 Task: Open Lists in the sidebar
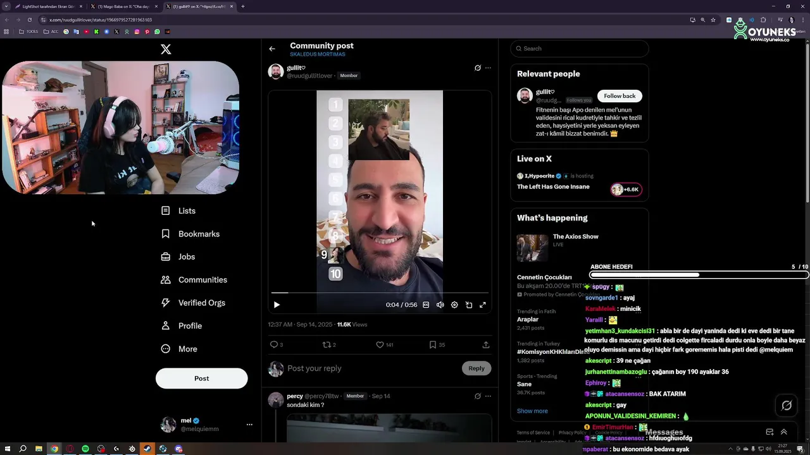[x=178, y=210]
